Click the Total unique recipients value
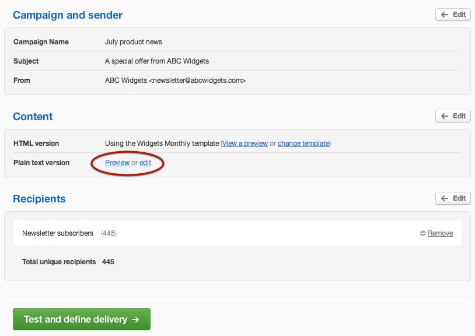This screenshot has width=475, height=336. (108, 261)
